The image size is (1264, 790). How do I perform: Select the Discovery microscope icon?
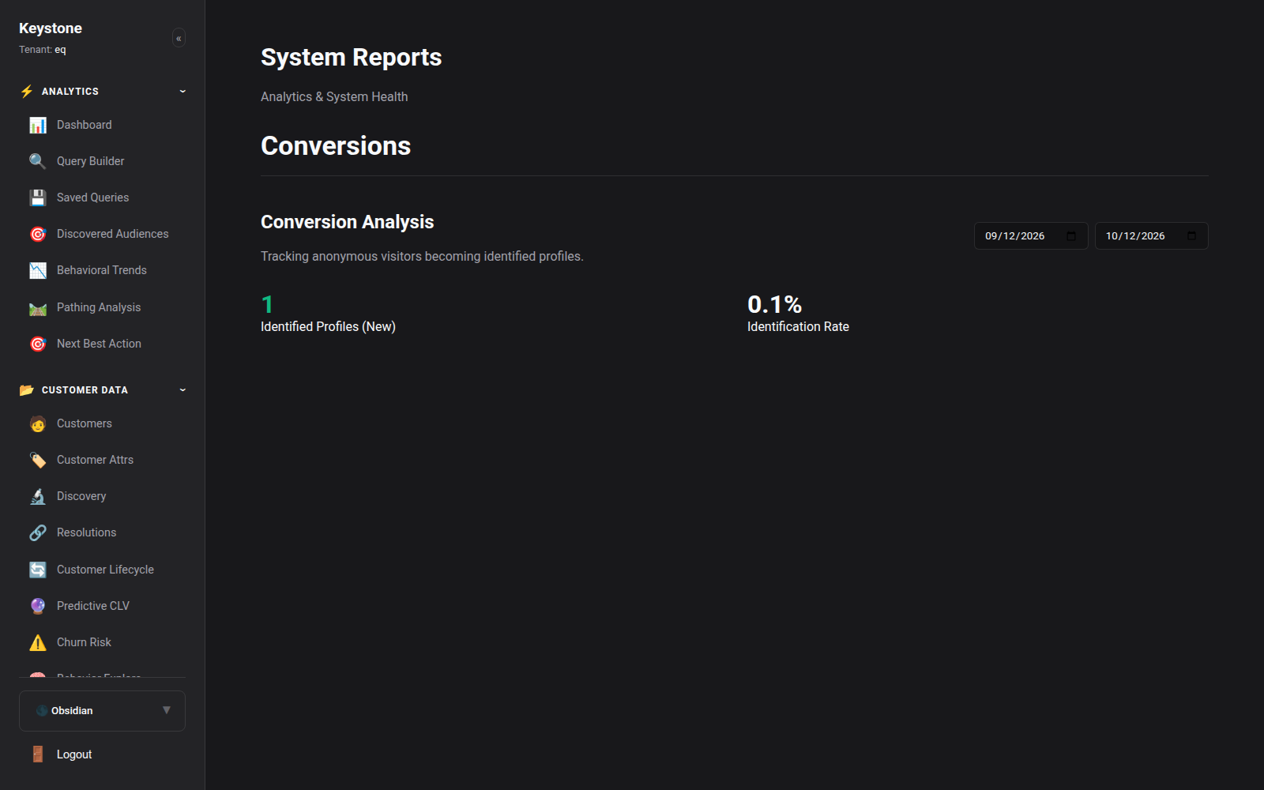[38, 496]
